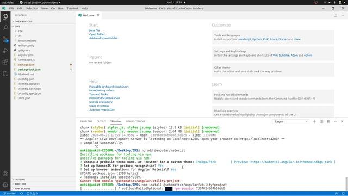Viewport: 348px width, 196px height.
Task: Open the Stack Overflow link
Action: click(99, 106)
